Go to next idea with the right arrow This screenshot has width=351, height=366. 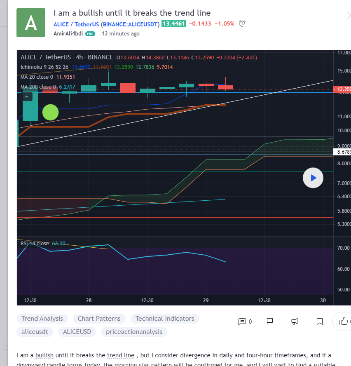click(x=348, y=16)
